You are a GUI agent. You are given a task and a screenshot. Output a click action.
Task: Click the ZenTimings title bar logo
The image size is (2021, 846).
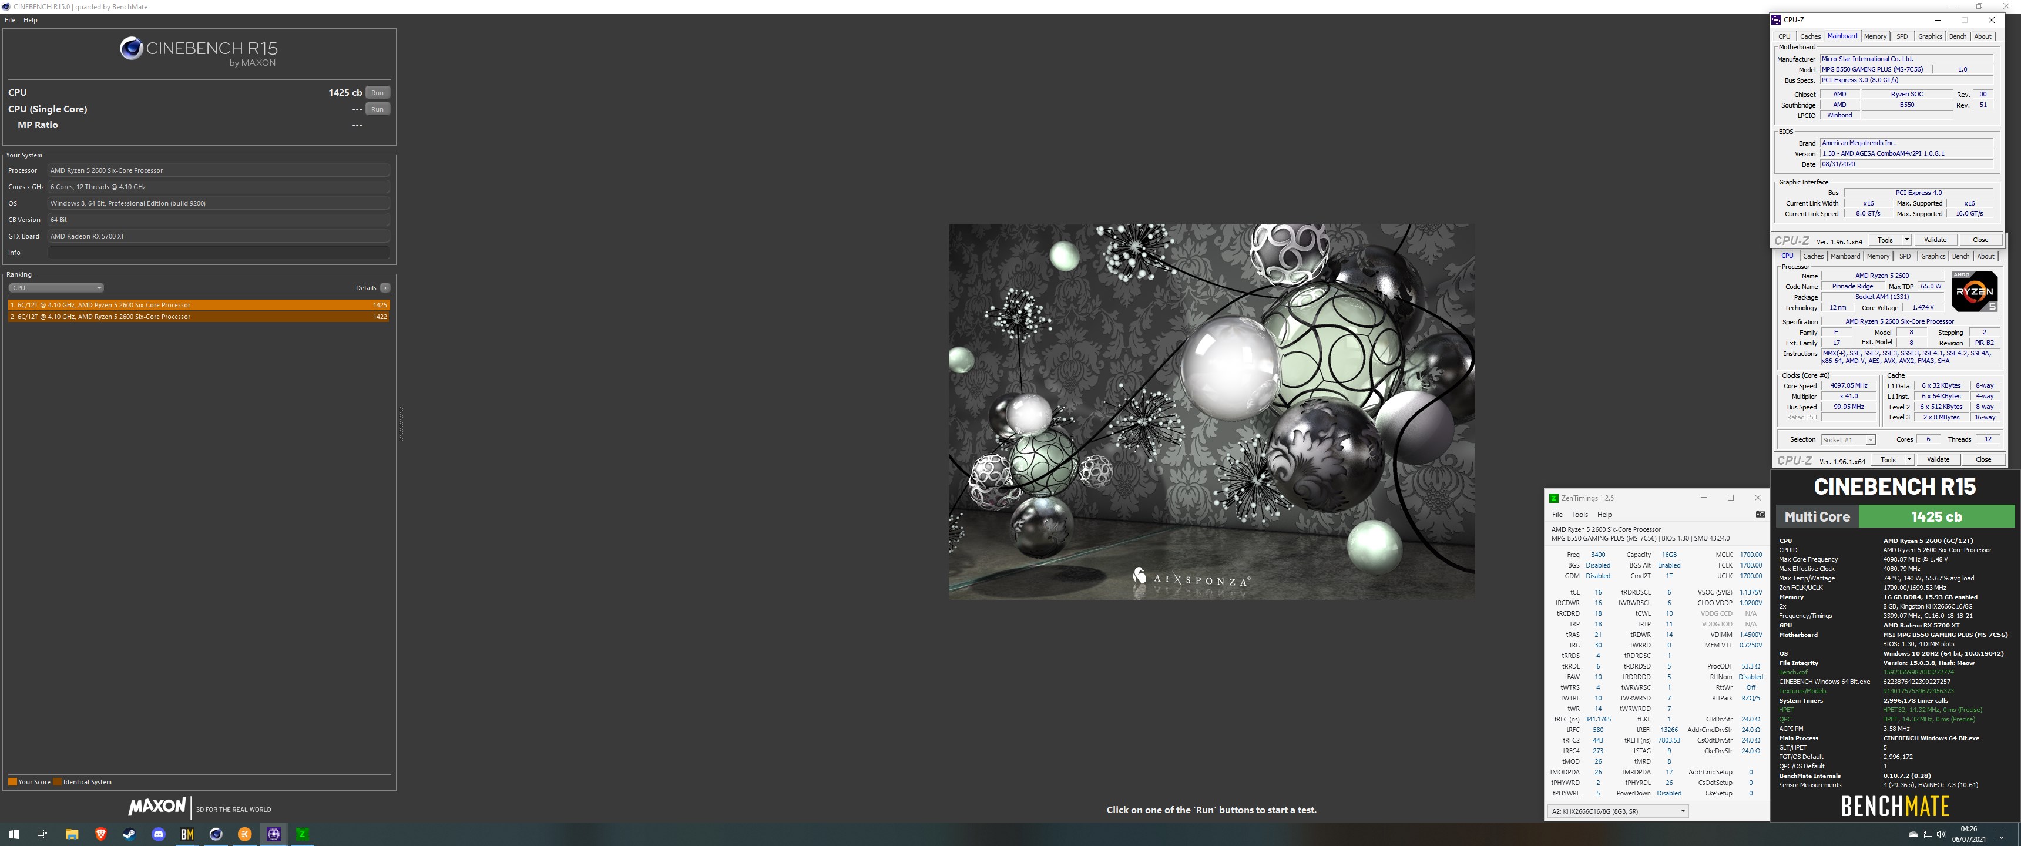(x=1553, y=498)
